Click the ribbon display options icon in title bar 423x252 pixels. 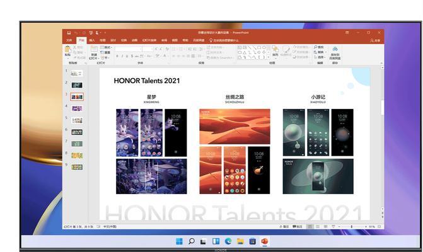[x=347, y=33]
